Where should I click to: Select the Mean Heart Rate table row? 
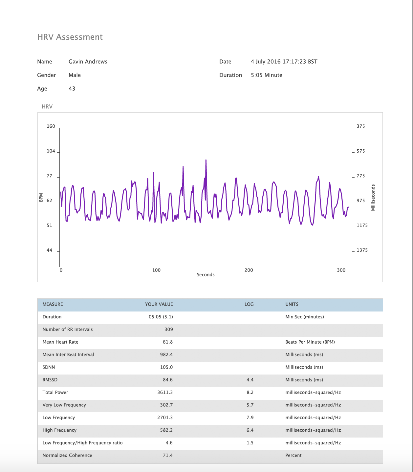(131, 342)
